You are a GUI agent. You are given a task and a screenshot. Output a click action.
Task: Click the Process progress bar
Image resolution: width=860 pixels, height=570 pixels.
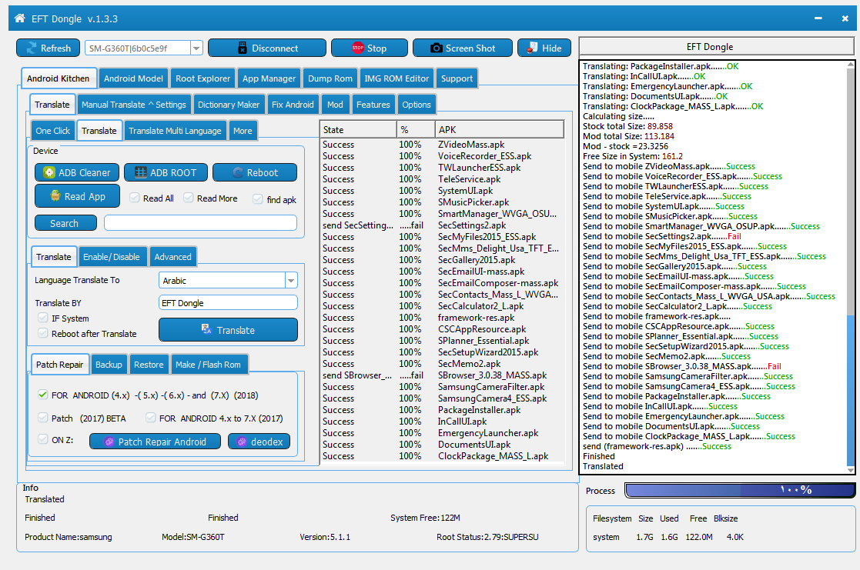tap(739, 490)
